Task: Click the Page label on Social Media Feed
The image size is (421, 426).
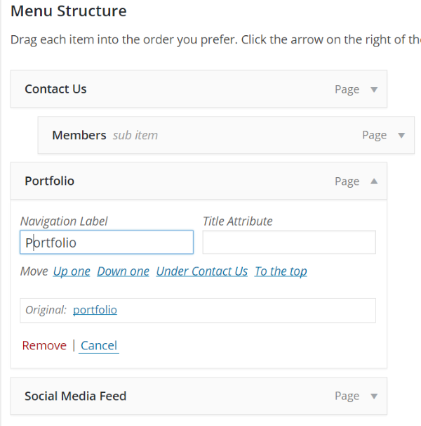Action: (347, 396)
